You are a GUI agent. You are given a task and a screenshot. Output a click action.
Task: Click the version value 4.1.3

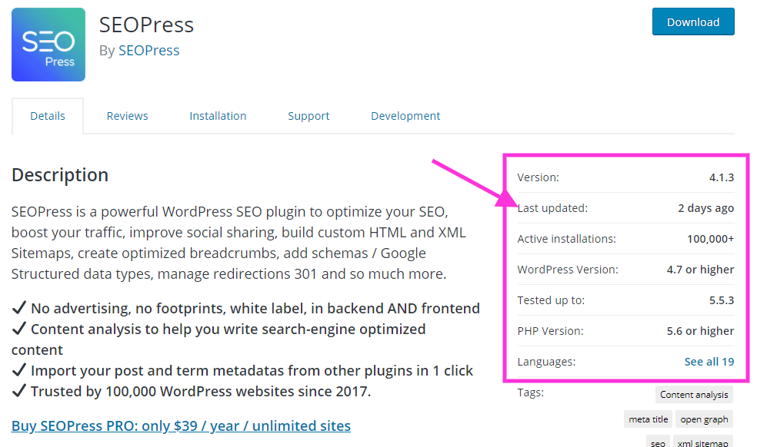[722, 177]
